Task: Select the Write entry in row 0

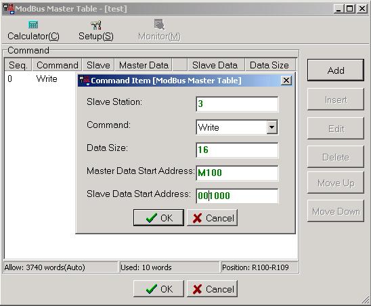Action: [47, 79]
